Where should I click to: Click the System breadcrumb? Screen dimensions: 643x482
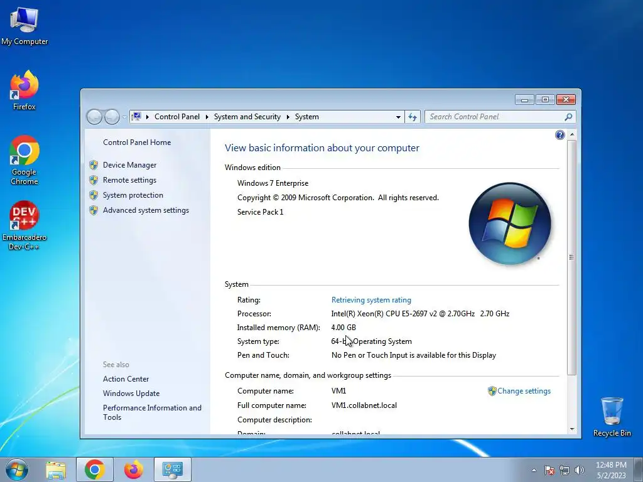tap(306, 117)
